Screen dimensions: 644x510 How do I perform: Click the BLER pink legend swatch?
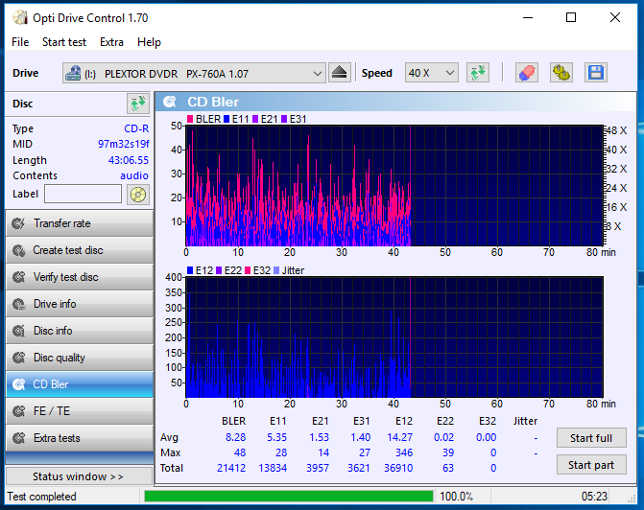pos(190,119)
